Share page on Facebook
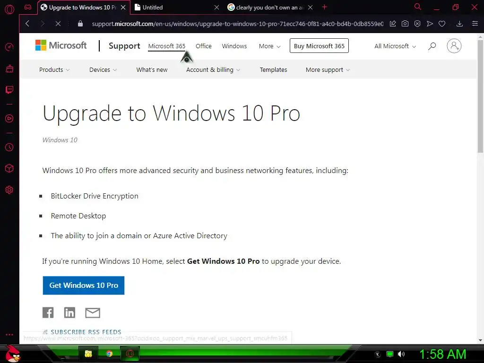This screenshot has height=363, width=484. point(48,312)
